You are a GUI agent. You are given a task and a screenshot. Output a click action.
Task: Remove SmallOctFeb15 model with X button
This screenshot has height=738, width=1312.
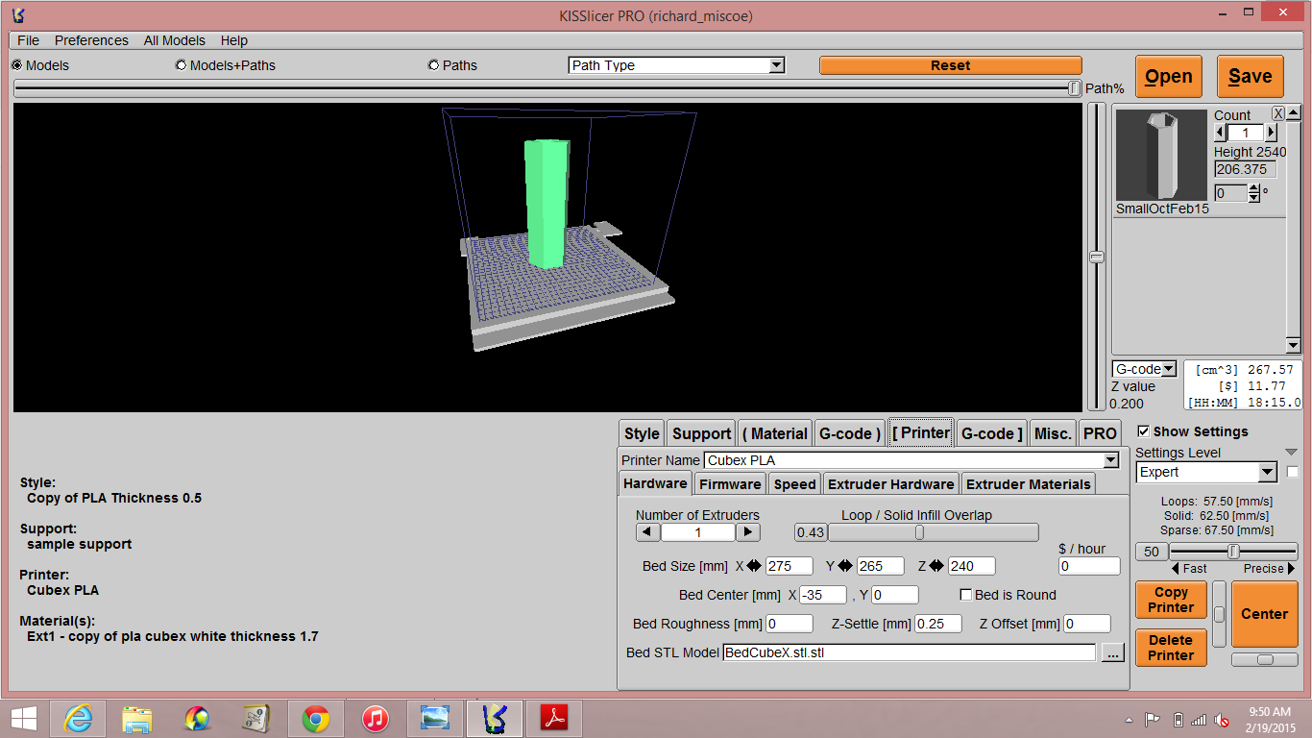[1278, 113]
